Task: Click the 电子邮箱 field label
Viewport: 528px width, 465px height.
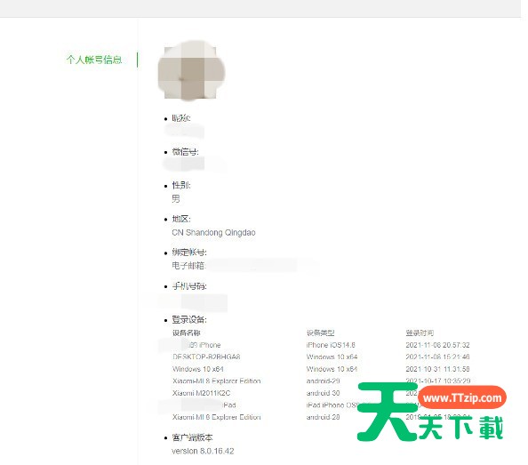Action: [188, 266]
